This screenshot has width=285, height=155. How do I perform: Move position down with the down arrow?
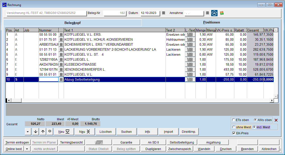point(36,132)
